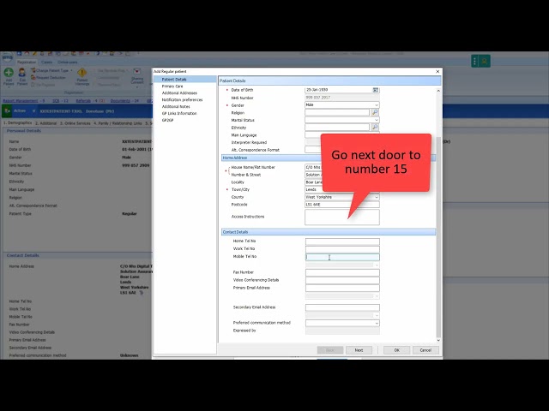Click the EMIS logo orb button
This screenshot has height=411, width=549.
point(7,57)
